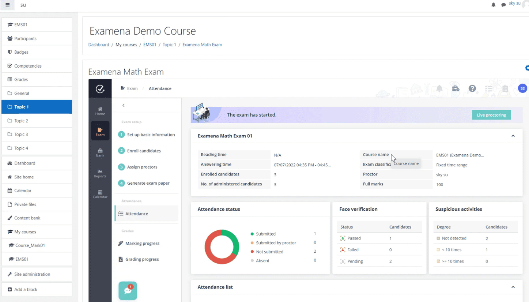529x302 pixels.
Task: Click Add a block
Action: [x=37, y=290]
